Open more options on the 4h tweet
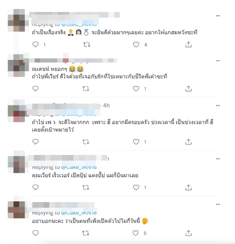This screenshot has width=235, height=244. click(x=218, y=106)
